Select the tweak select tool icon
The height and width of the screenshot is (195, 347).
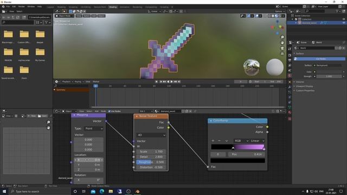click(x=64, y=11)
